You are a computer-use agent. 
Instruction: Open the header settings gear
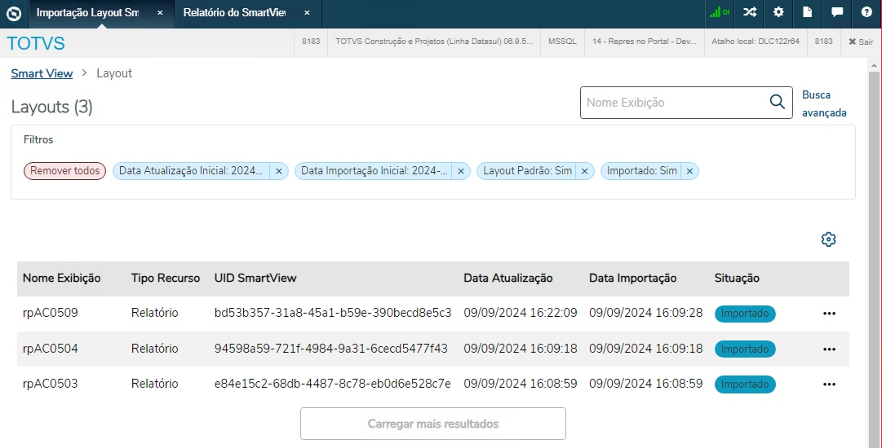pyautogui.click(x=778, y=13)
